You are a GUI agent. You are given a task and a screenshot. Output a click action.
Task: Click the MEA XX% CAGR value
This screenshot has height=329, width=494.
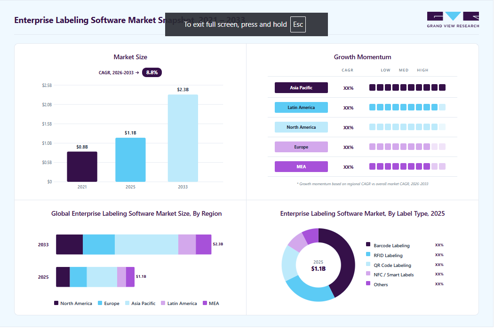[349, 167]
